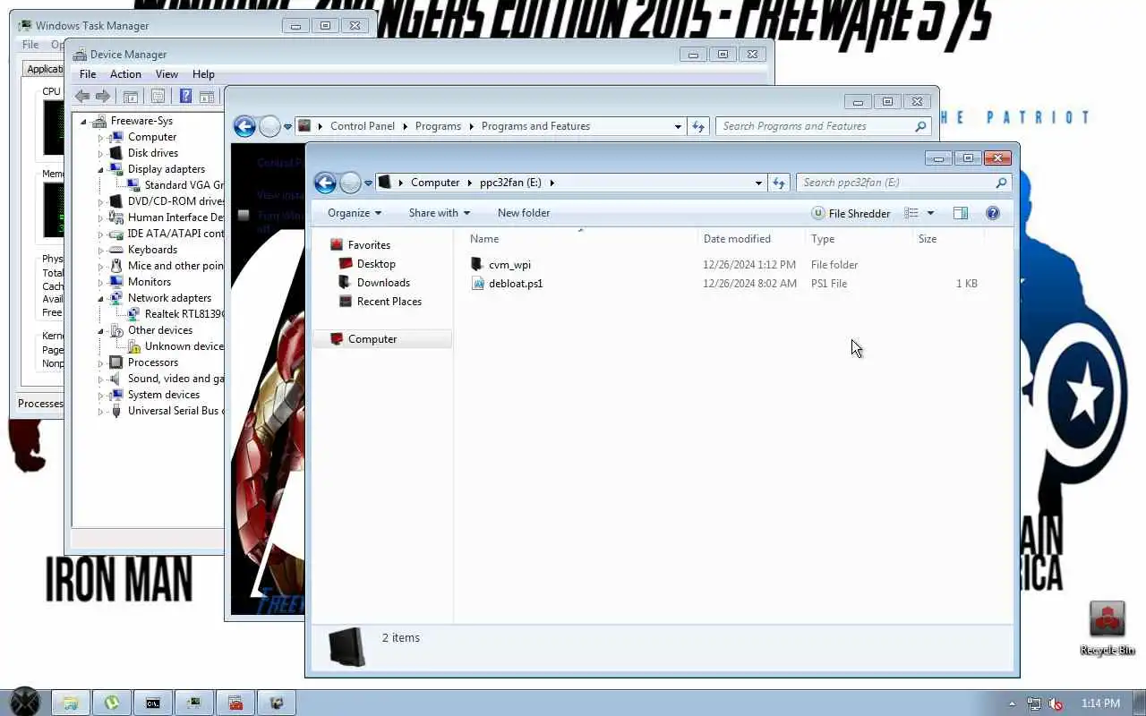This screenshot has height=716, width=1146.
Task: Click Device Manager blue Help toolbar icon
Action: (185, 96)
